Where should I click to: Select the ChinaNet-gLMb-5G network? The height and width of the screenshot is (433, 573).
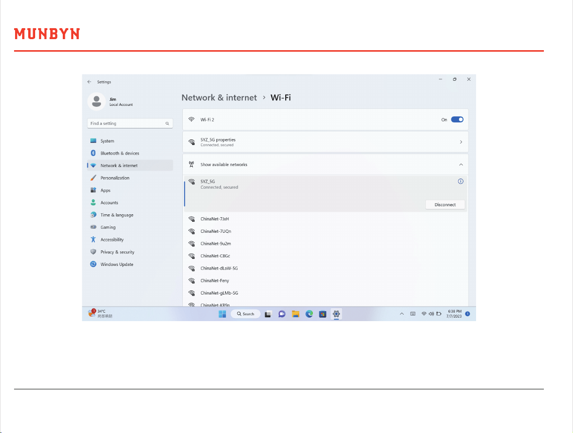[325, 293]
